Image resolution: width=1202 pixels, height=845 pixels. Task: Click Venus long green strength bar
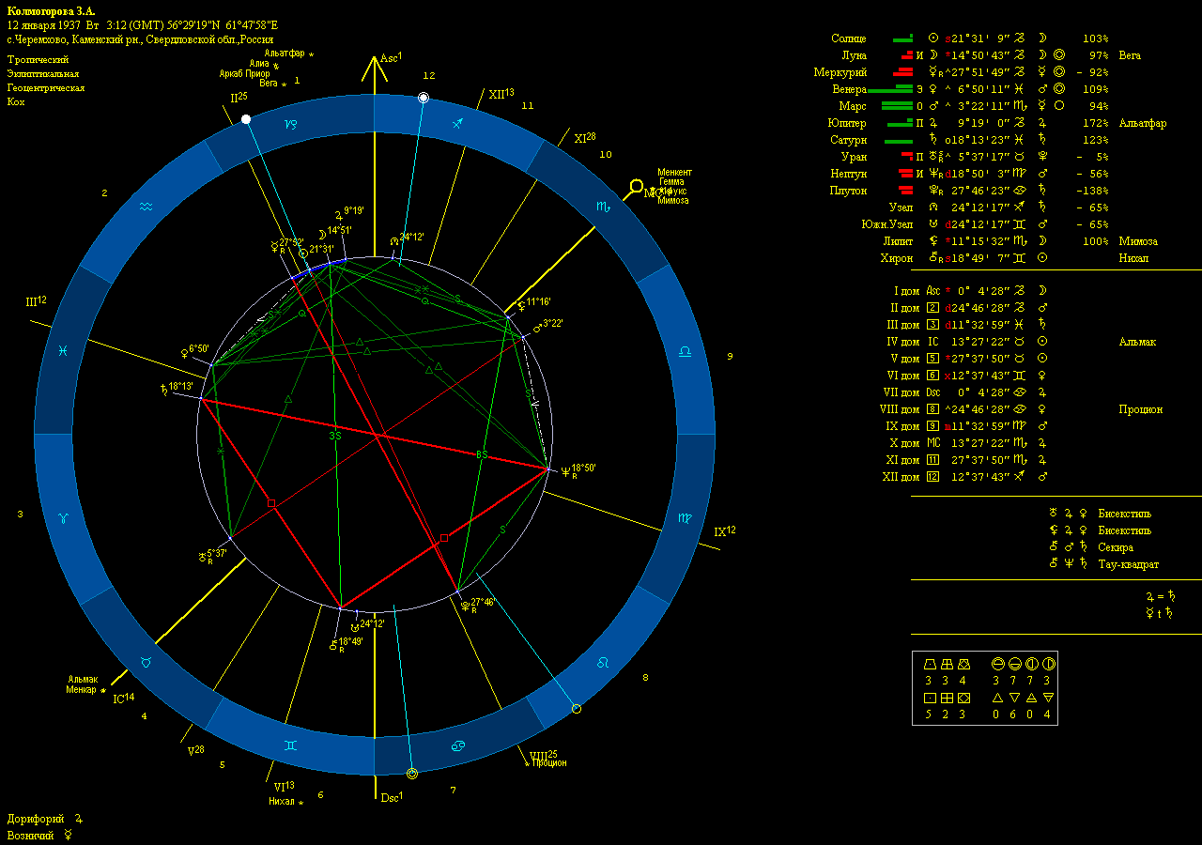[890, 89]
